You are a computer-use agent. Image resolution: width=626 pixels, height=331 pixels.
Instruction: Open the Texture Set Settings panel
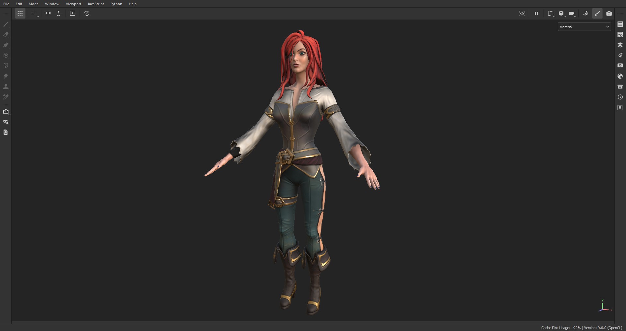620,34
